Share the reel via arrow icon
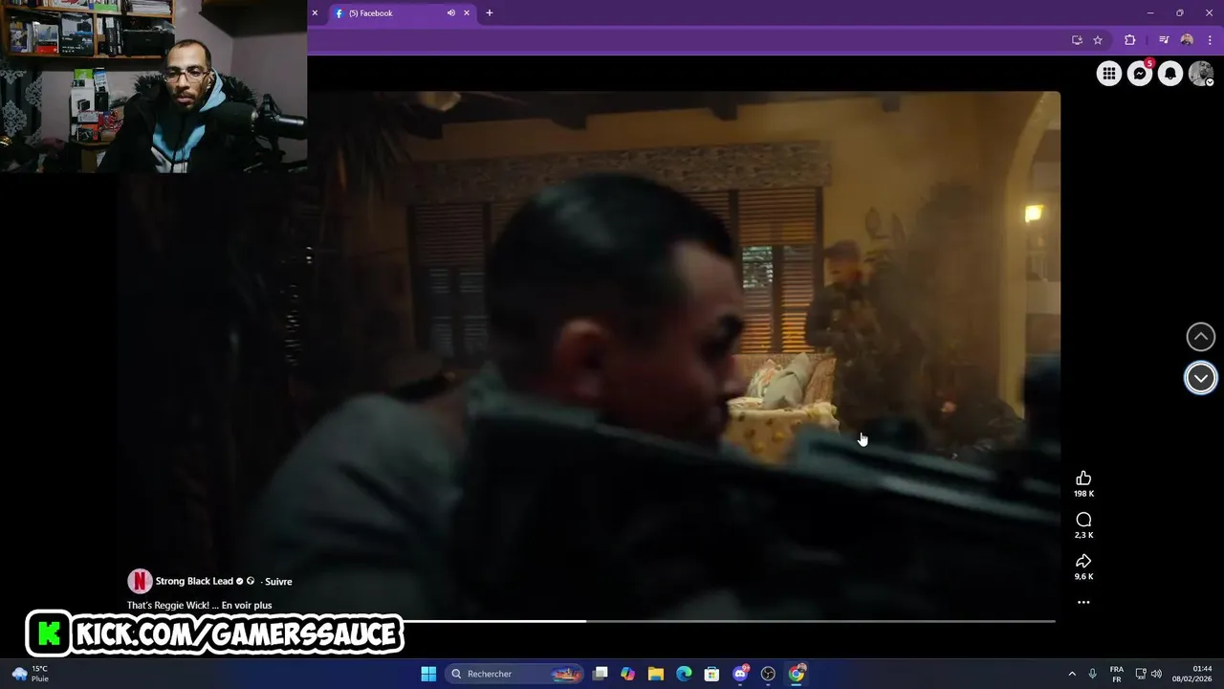This screenshot has height=689, width=1224. (x=1083, y=561)
